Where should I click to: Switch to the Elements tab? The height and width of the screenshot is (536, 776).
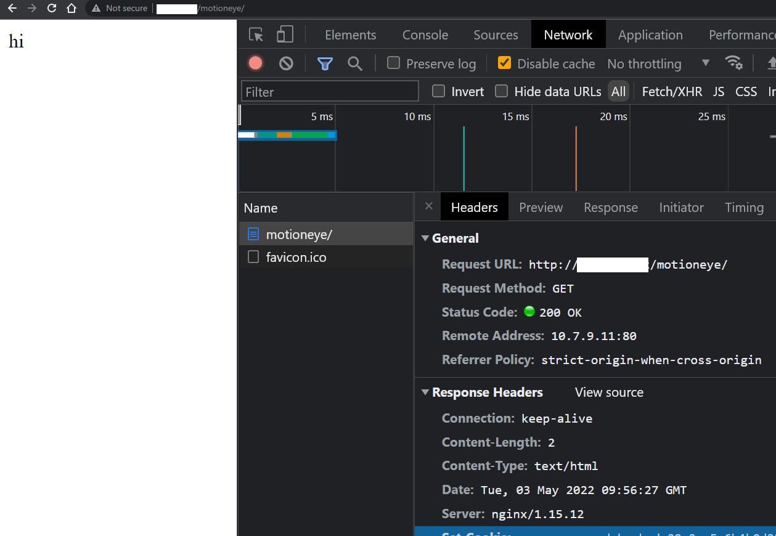[x=350, y=35]
